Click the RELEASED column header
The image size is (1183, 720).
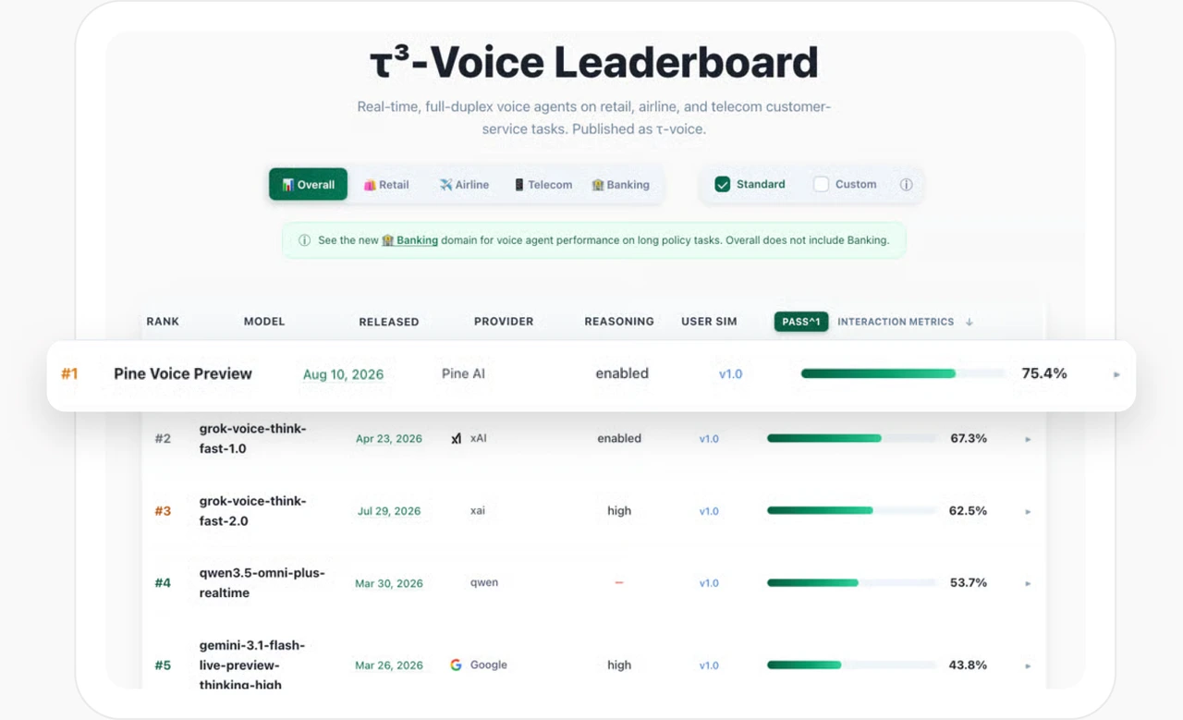[x=389, y=322]
